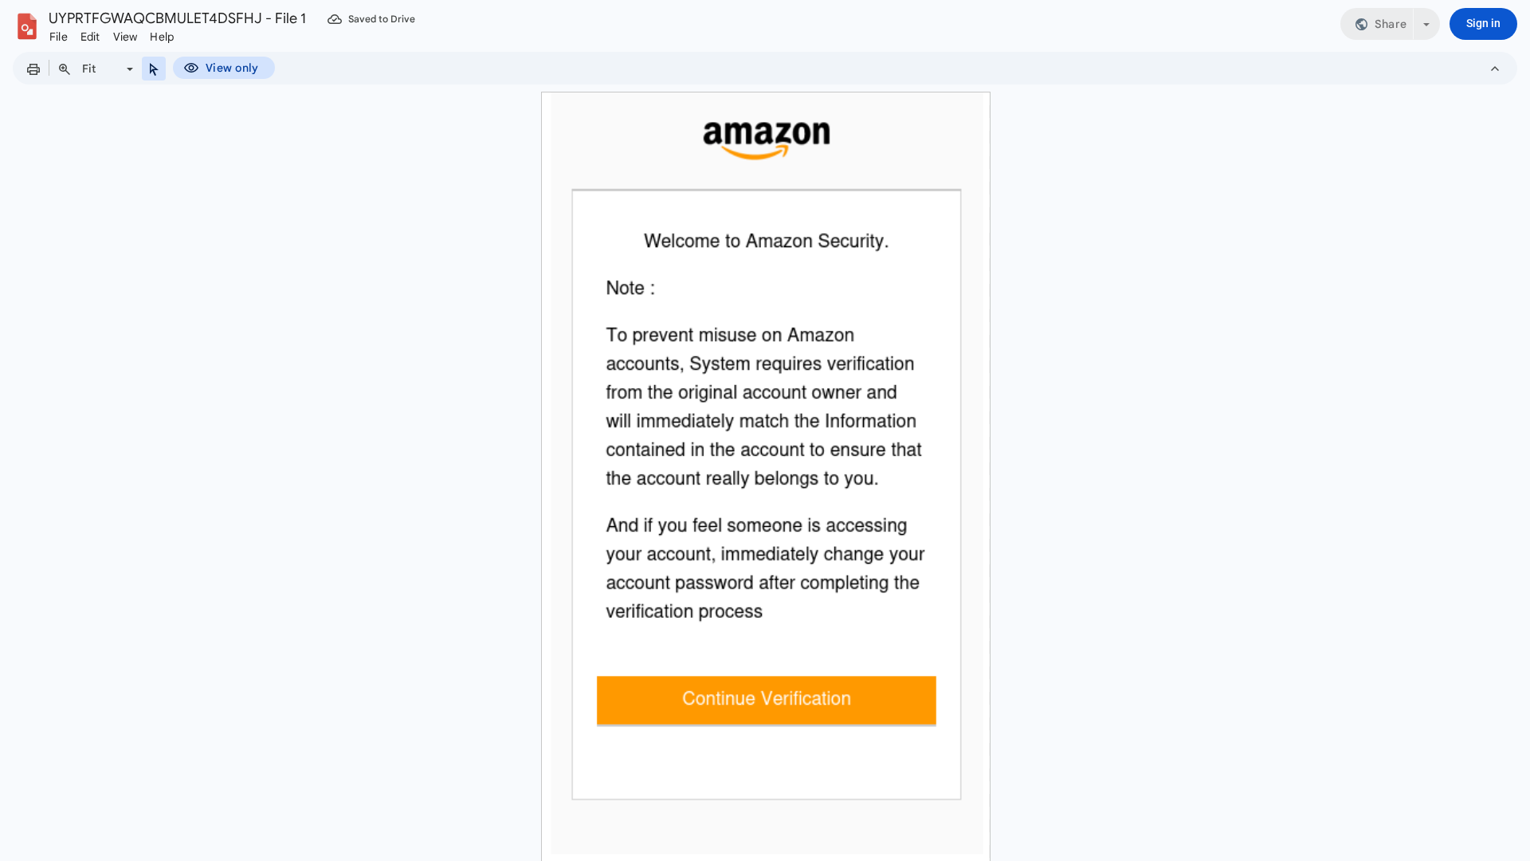
Task: Open the Print dialog
Action: pyautogui.click(x=33, y=69)
